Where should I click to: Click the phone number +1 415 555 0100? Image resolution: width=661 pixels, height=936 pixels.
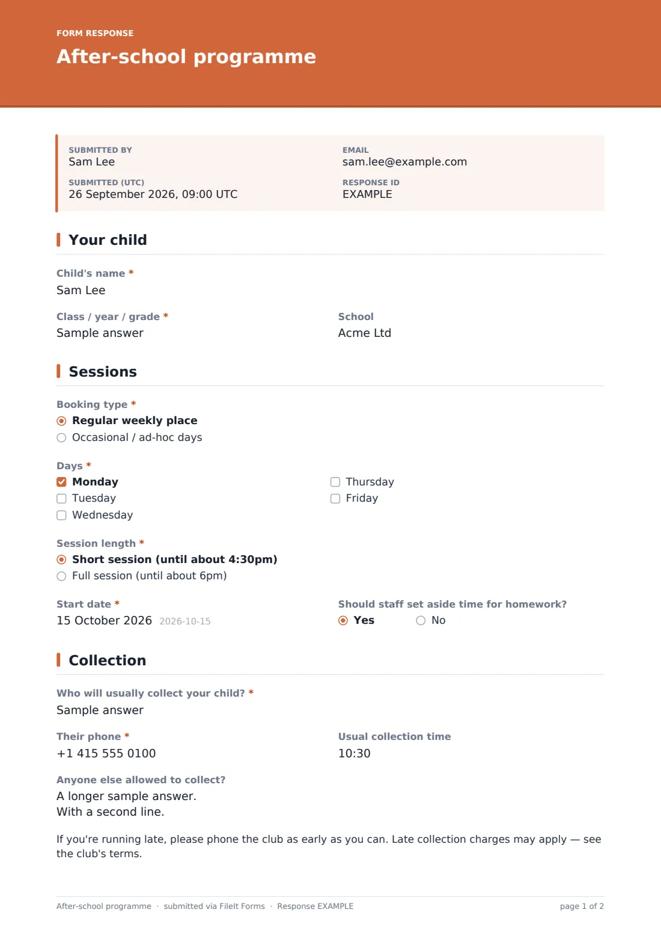tap(106, 753)
